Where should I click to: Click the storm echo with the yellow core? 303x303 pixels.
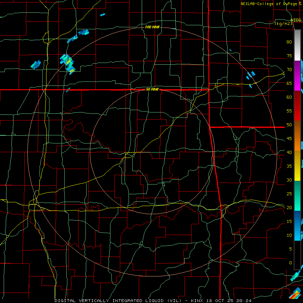click(x=68, y=64)
